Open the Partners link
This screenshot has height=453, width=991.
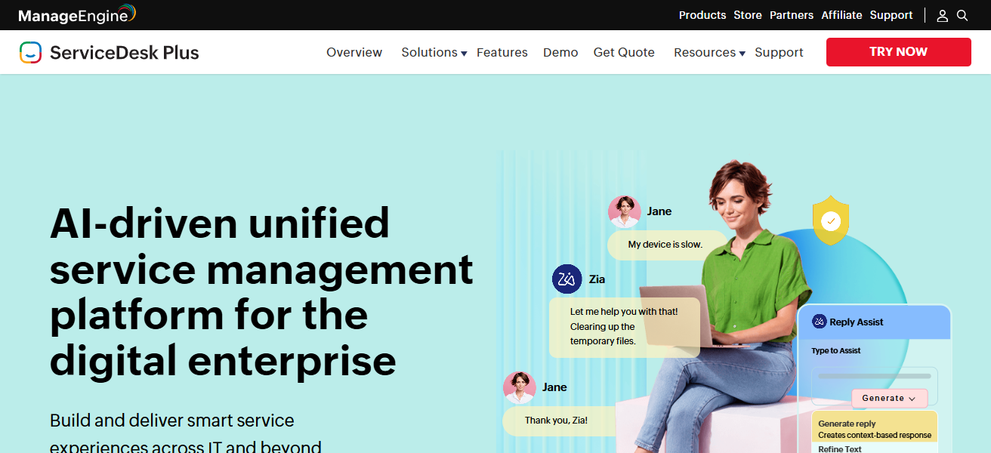click(792, 15)
